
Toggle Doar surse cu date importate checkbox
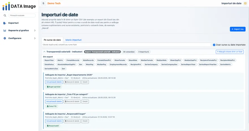pyautogui.click(x=214, y=45)
